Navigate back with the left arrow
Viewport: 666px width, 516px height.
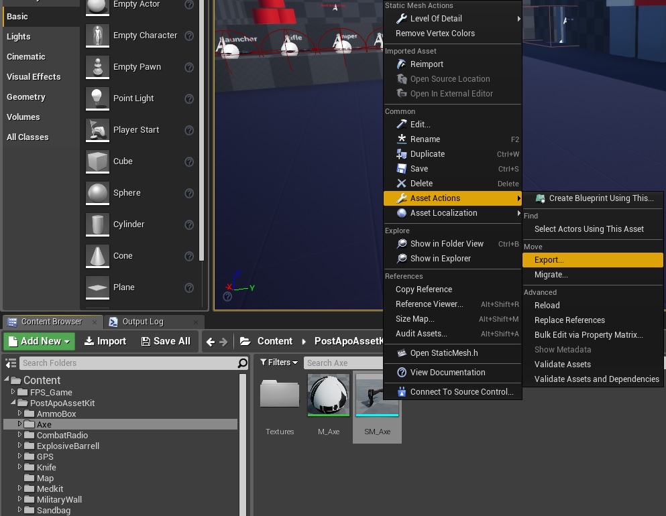[x=211, y=342]
